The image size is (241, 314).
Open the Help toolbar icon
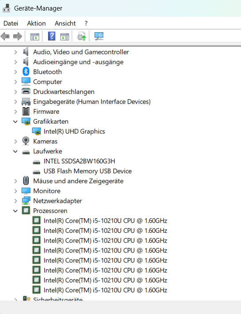click(x=52, y=36)
